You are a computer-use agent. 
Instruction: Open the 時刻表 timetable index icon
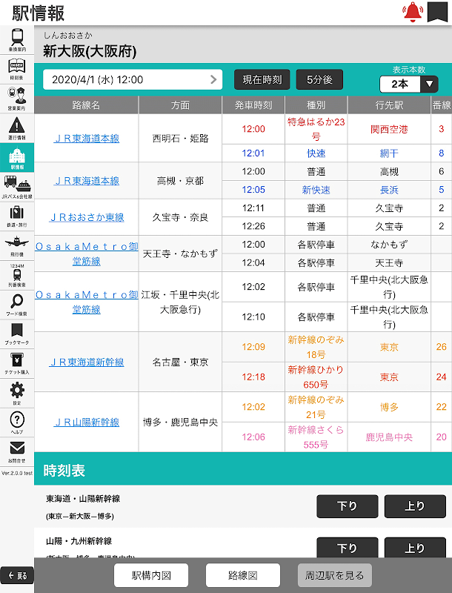point(17,69)
